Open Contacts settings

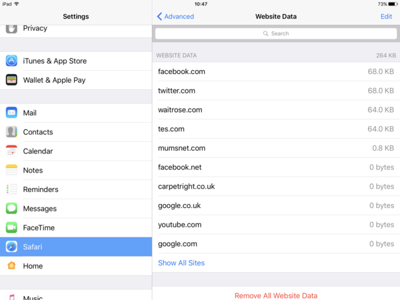pyautogui.click(x=76, y=132)
